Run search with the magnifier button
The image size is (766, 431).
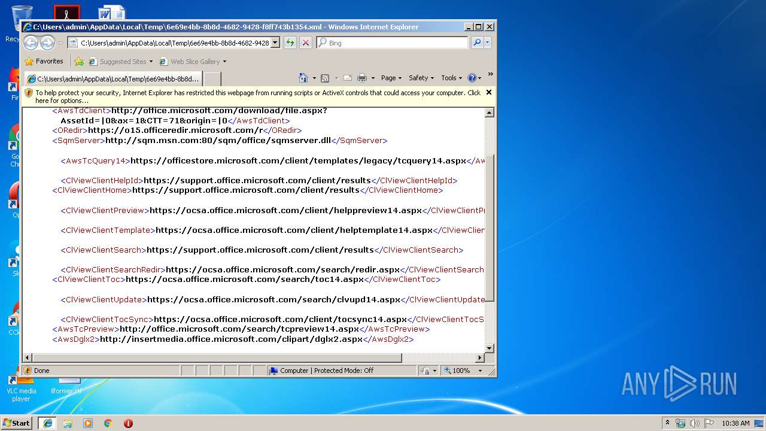[x=477, y=43]
